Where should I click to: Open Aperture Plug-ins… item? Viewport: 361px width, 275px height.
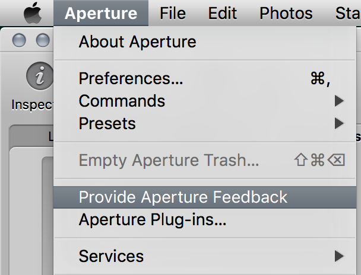pos(153,220)
